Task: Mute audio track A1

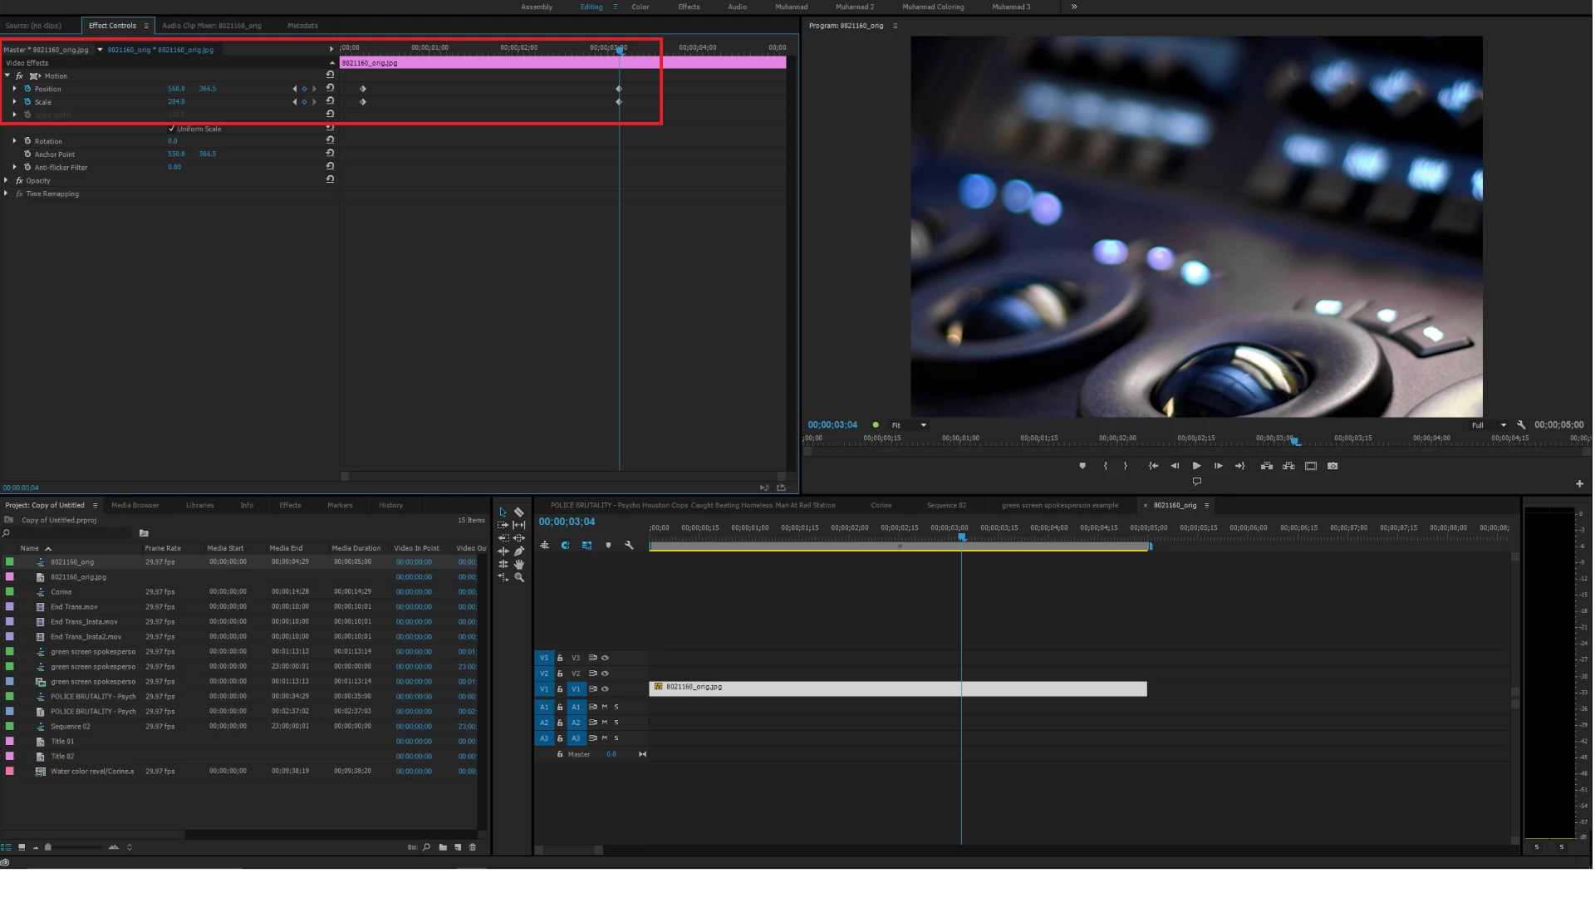Action: tap(604, 707)
